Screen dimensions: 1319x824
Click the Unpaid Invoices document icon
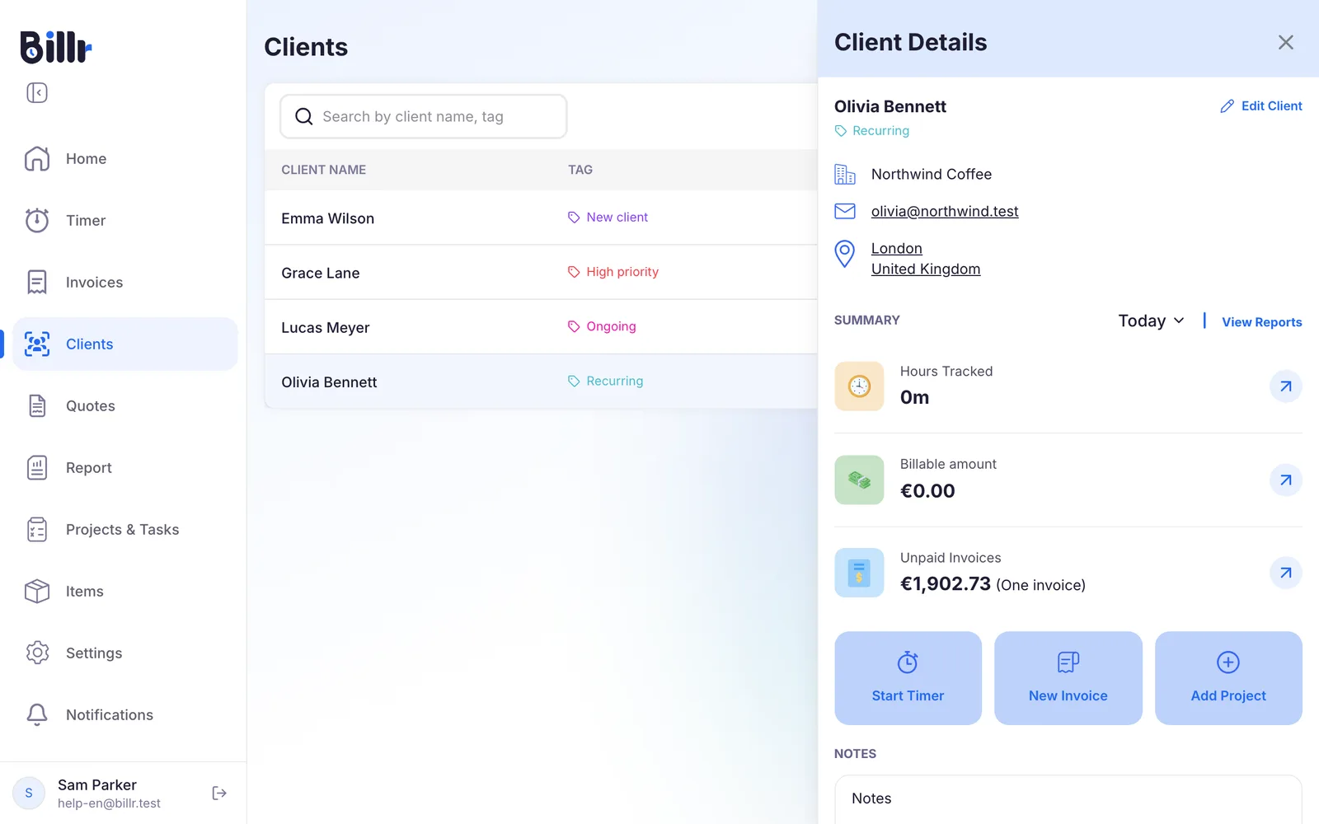pos(859,573)
